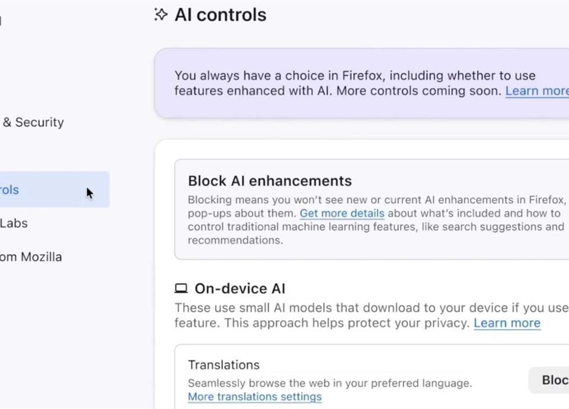Click the partially visible top sidebar item
569x409 pixels.
pos(2,22)
